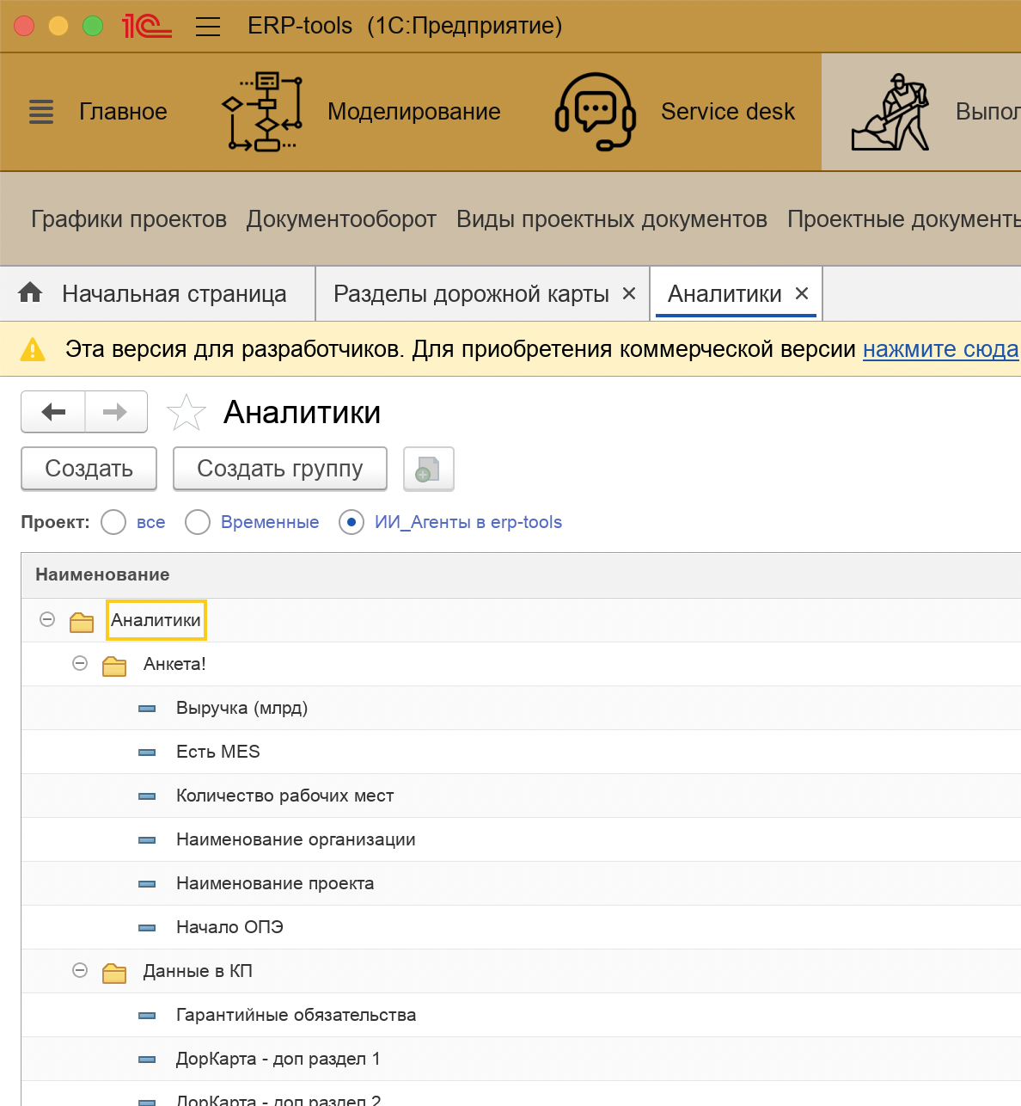
Task: Select the 'Аналитики' tree row
Action: pos(521,620)
